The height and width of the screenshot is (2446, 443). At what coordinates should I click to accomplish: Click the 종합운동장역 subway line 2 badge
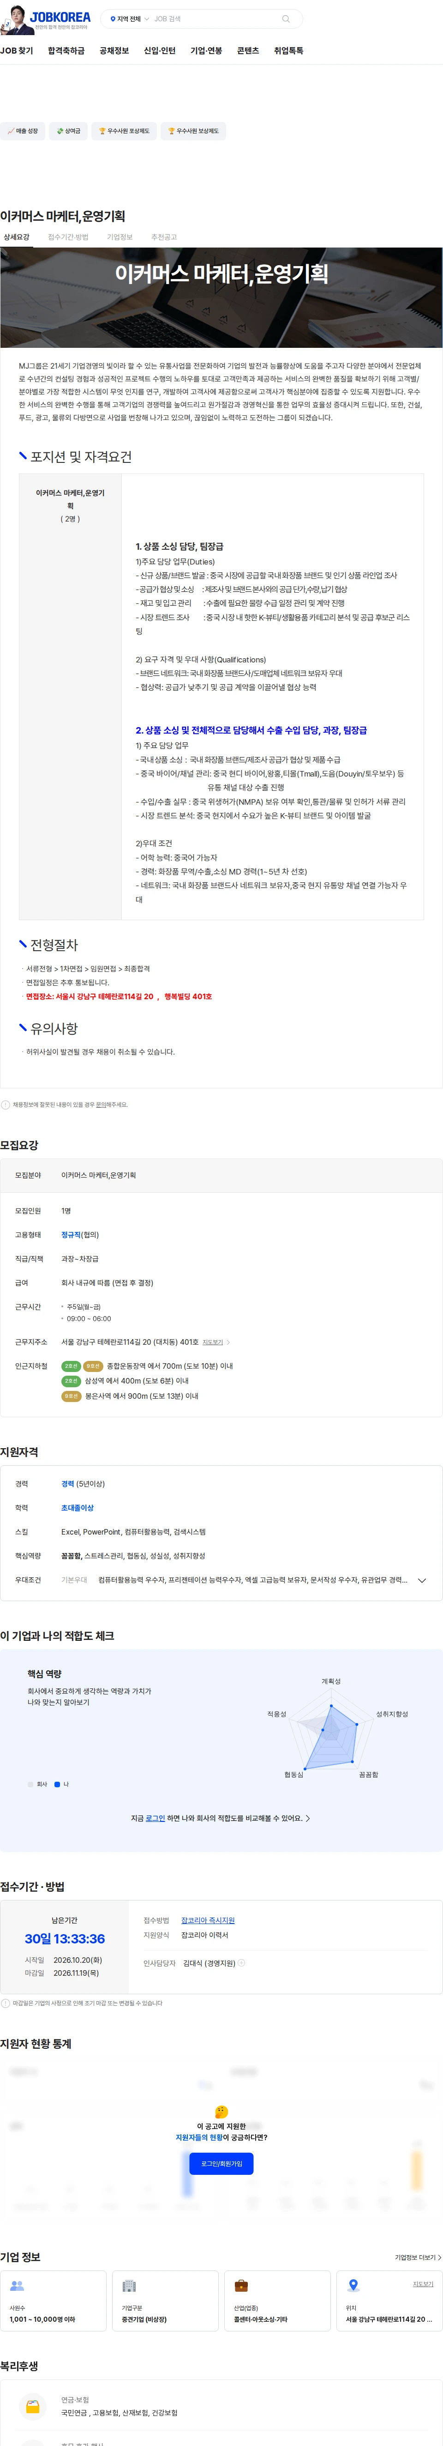point(71,1366)
